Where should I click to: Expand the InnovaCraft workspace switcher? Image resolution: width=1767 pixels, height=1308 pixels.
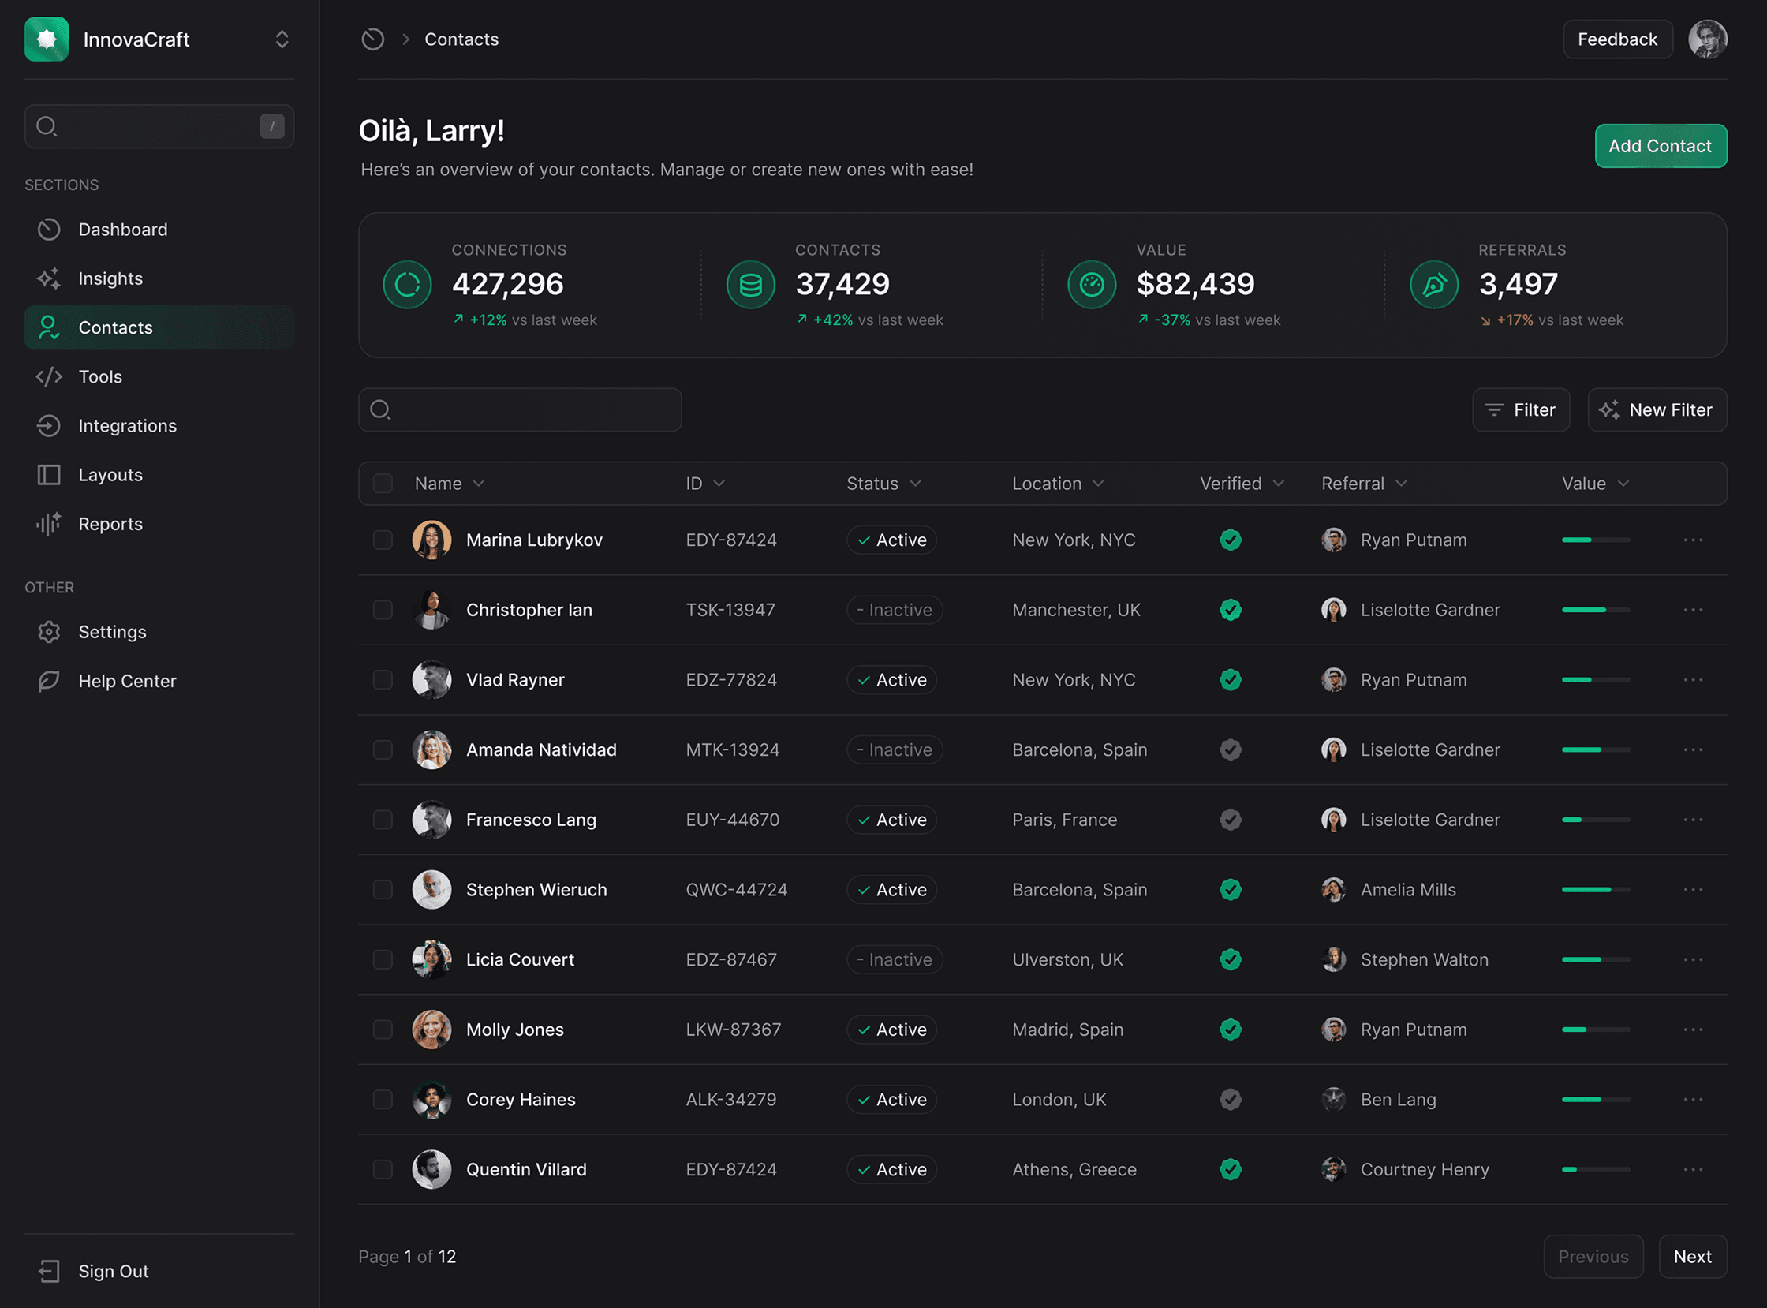[282, 39]
